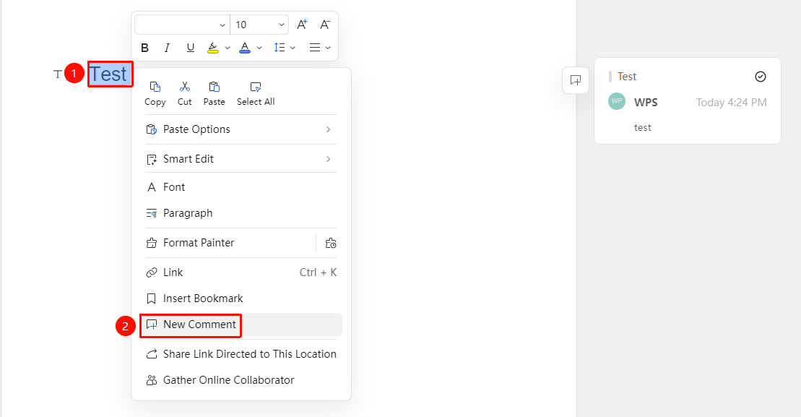Click the Select All icon
The width and height of the screenshot is (801, 417).
[x=256, y=87]
